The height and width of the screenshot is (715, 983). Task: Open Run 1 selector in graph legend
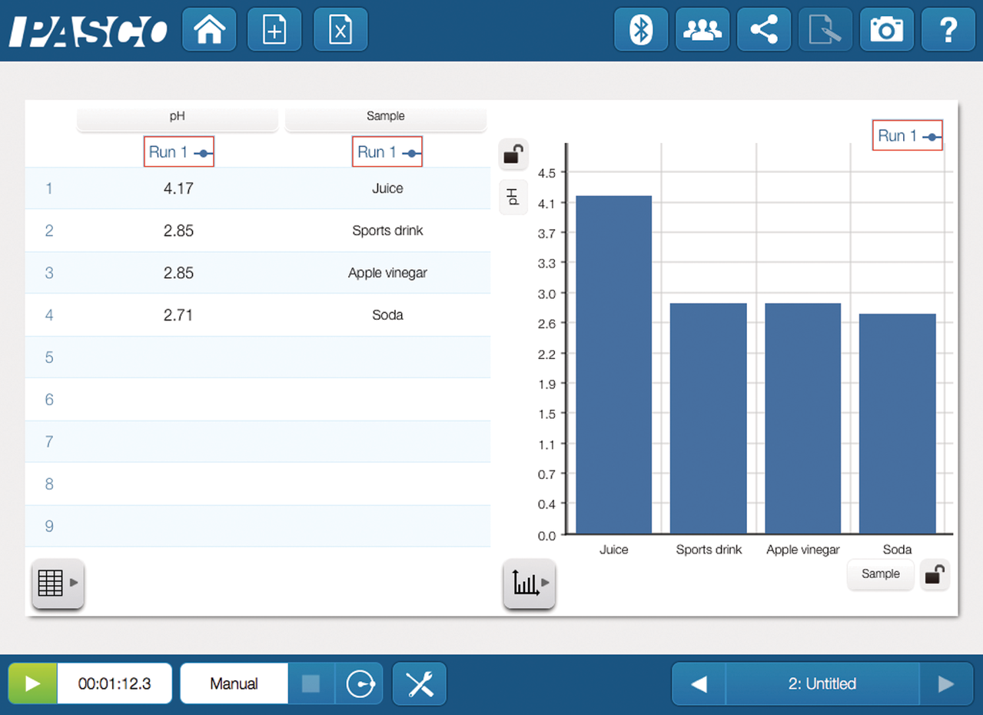(x=908, y=136)
